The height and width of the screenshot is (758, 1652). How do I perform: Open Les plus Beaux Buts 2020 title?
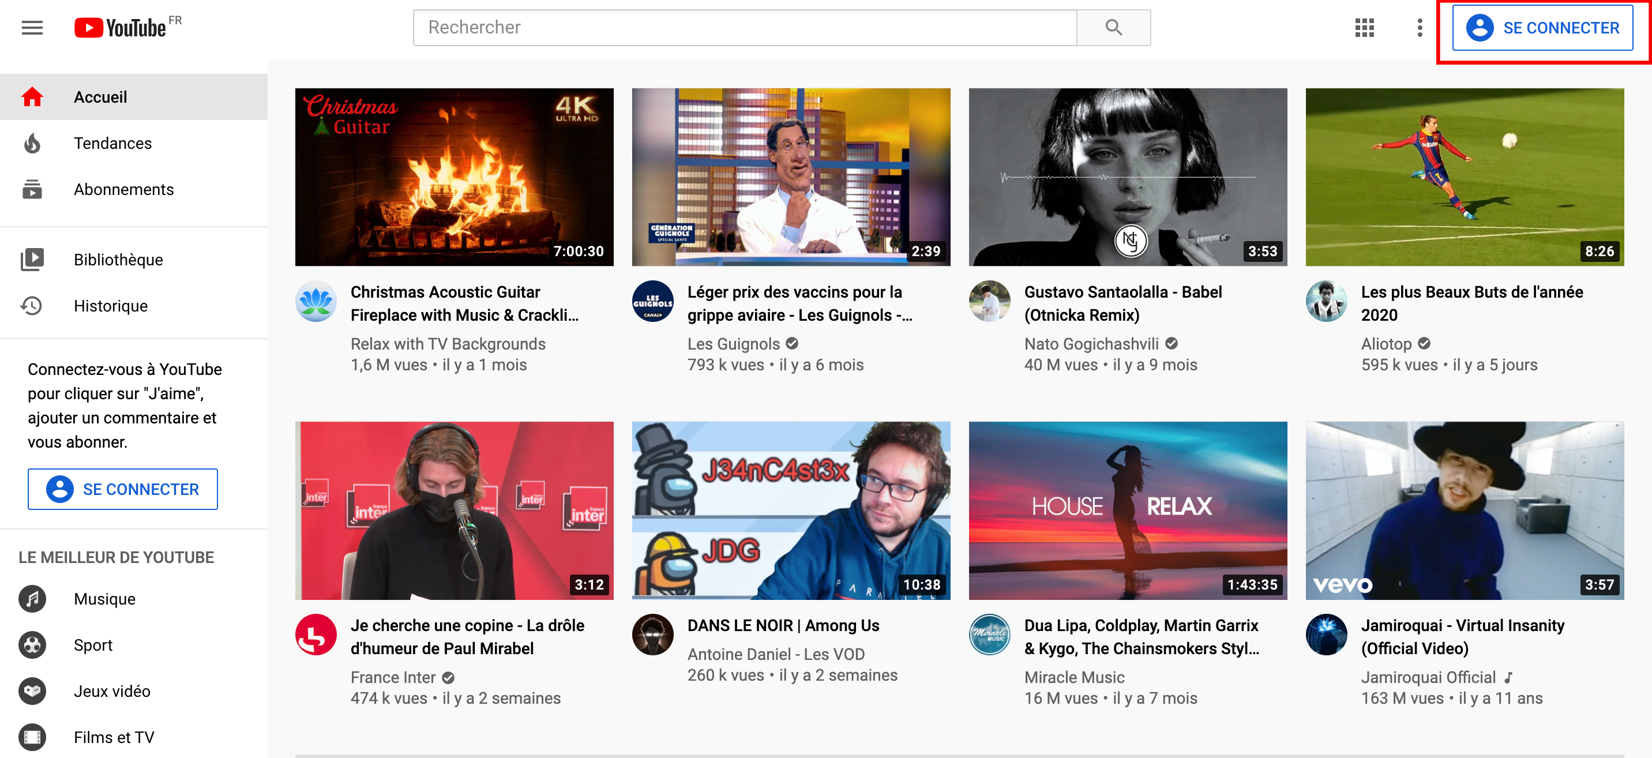[1472, 303]
